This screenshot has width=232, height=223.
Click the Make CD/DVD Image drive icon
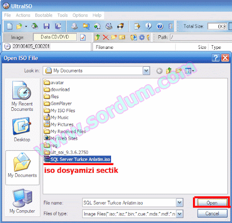point(74,26)
